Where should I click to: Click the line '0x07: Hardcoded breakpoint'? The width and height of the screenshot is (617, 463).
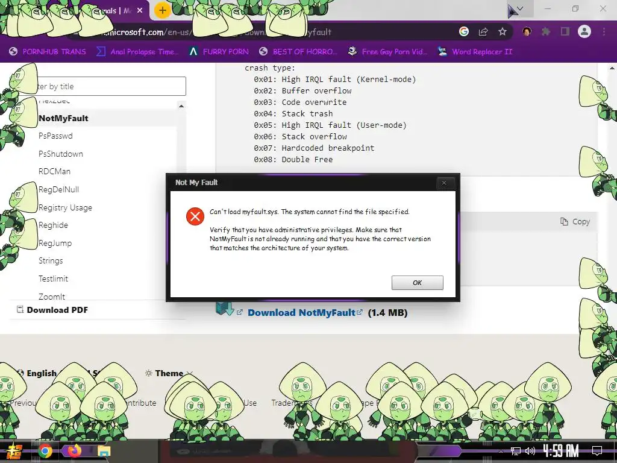click(314, 148)
